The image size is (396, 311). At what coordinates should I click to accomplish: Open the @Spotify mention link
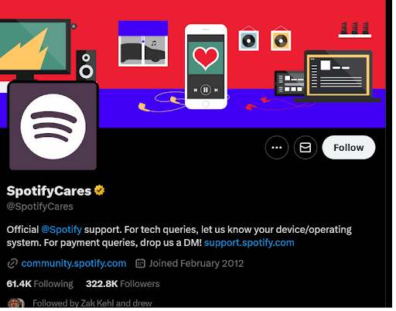pyautogui.click(x=61, y=230)
